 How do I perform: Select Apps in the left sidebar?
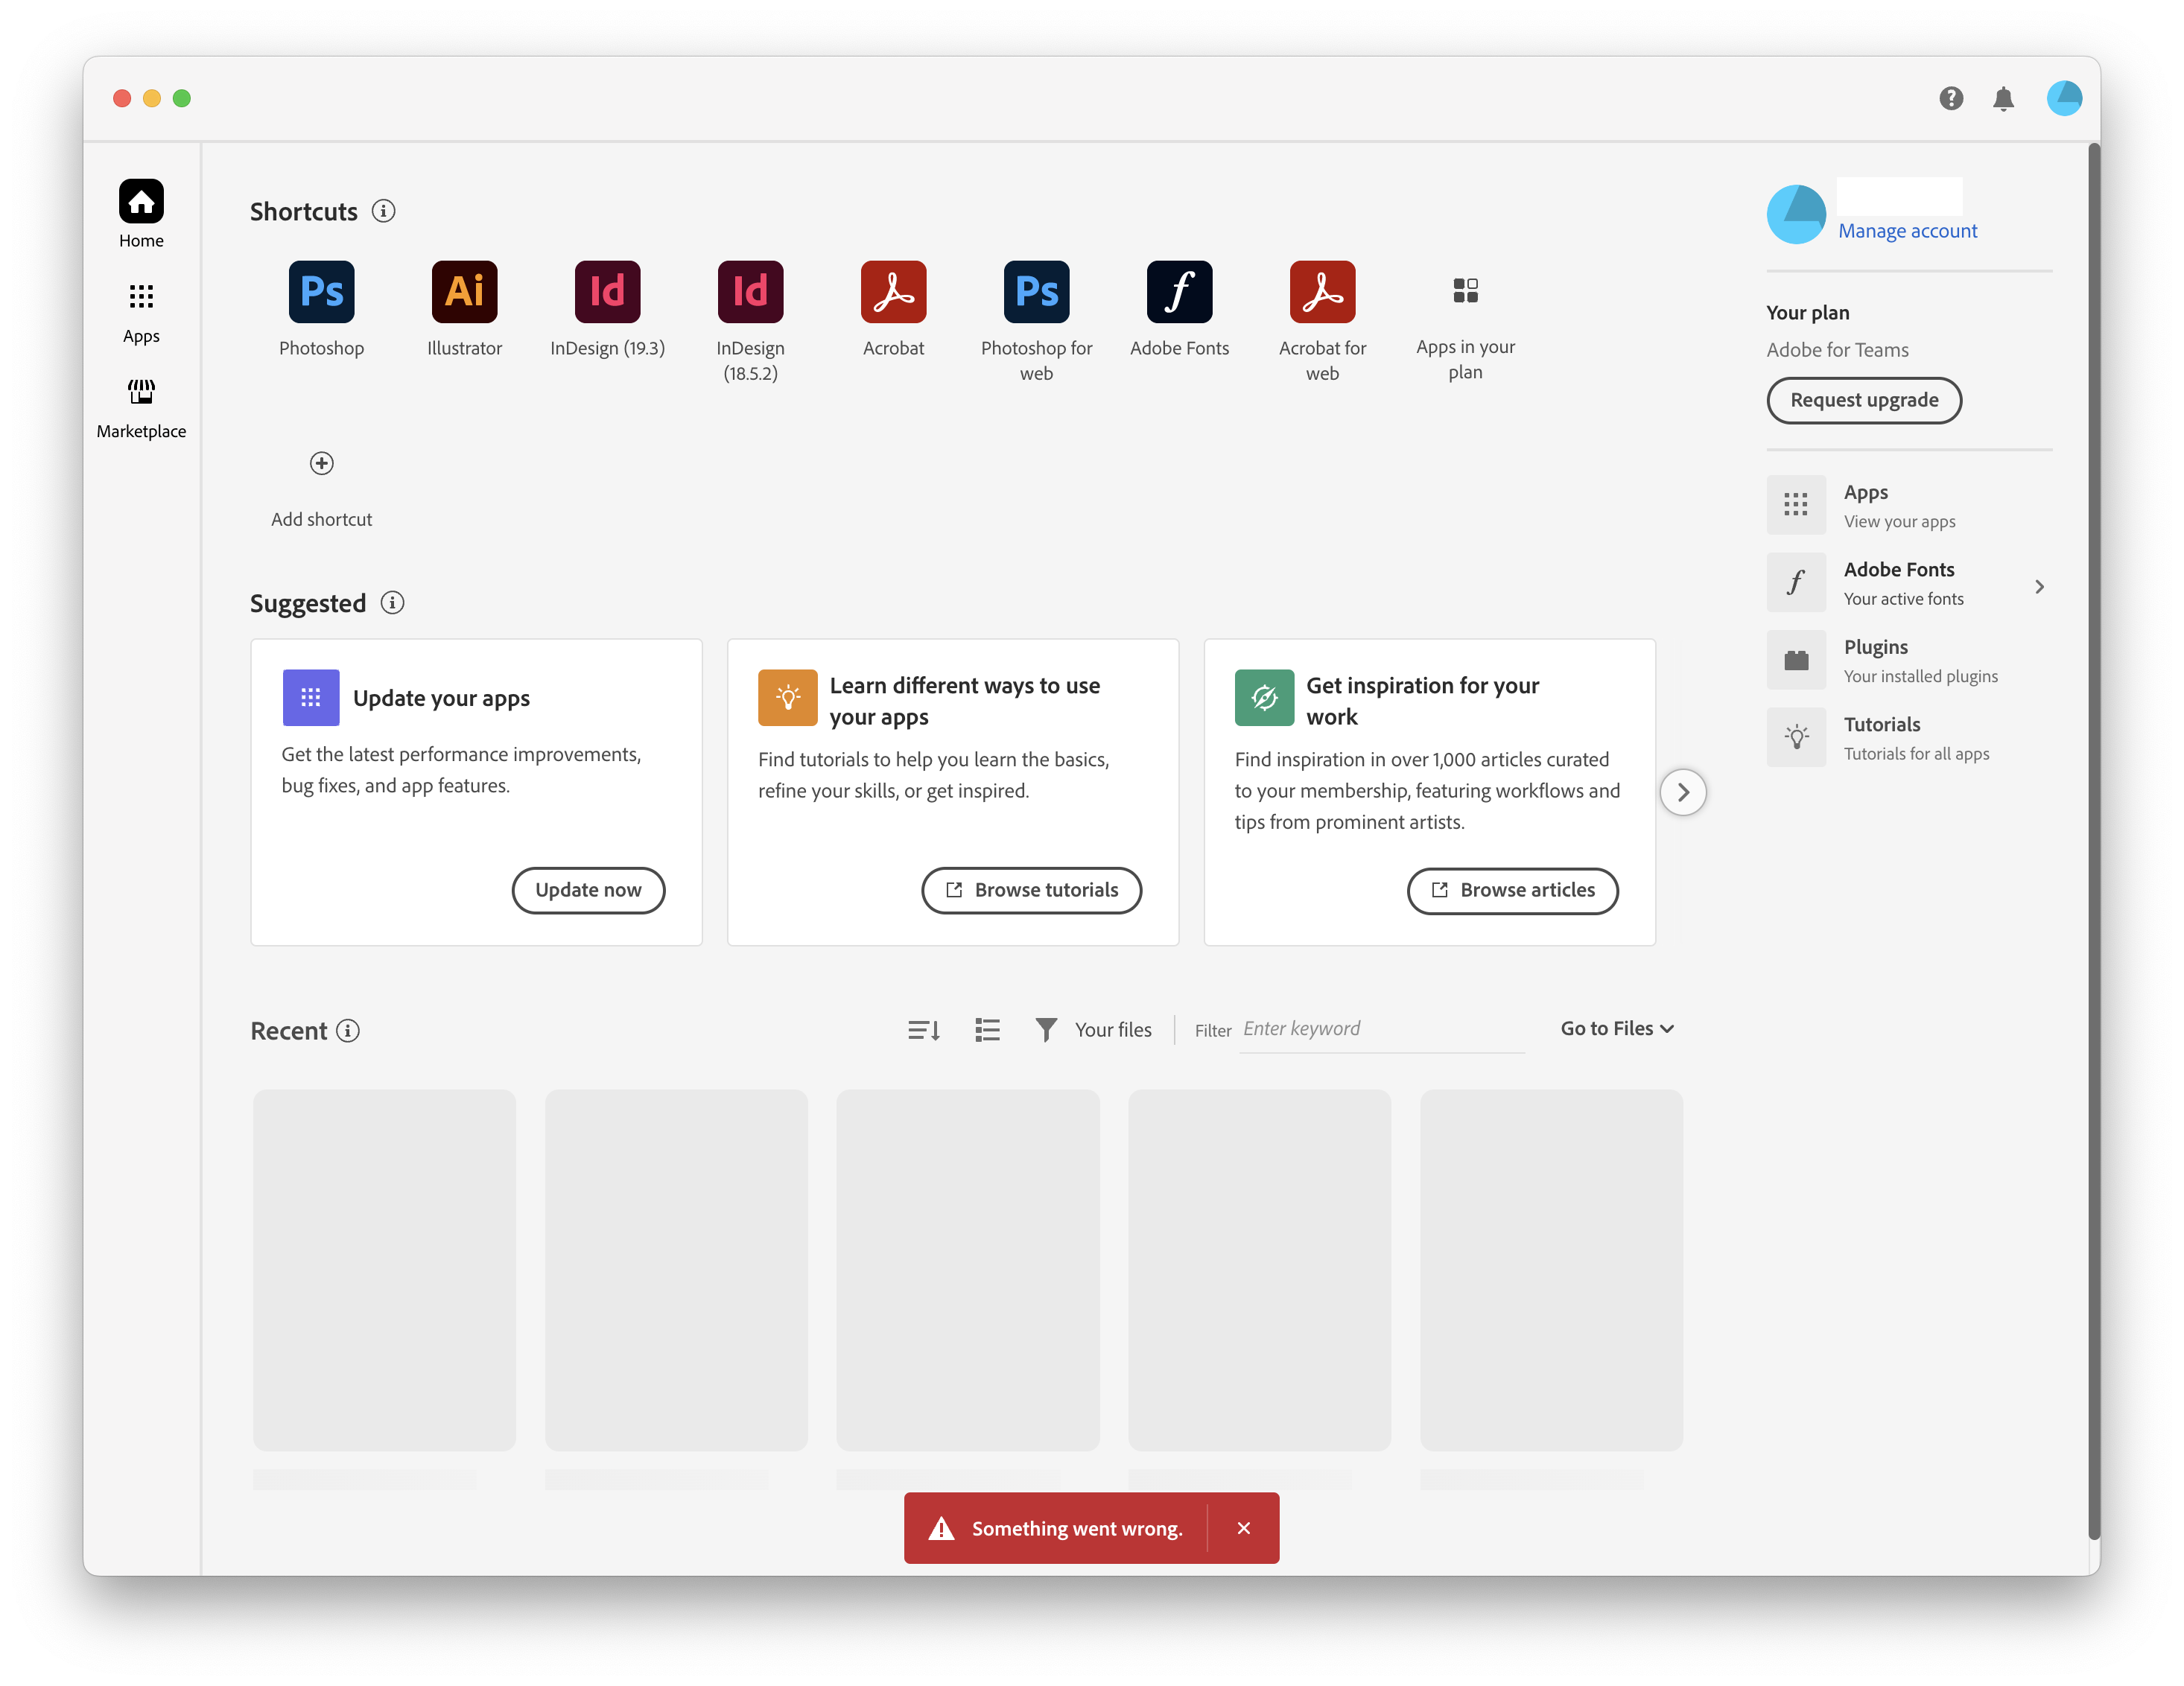tap(140, 310)
